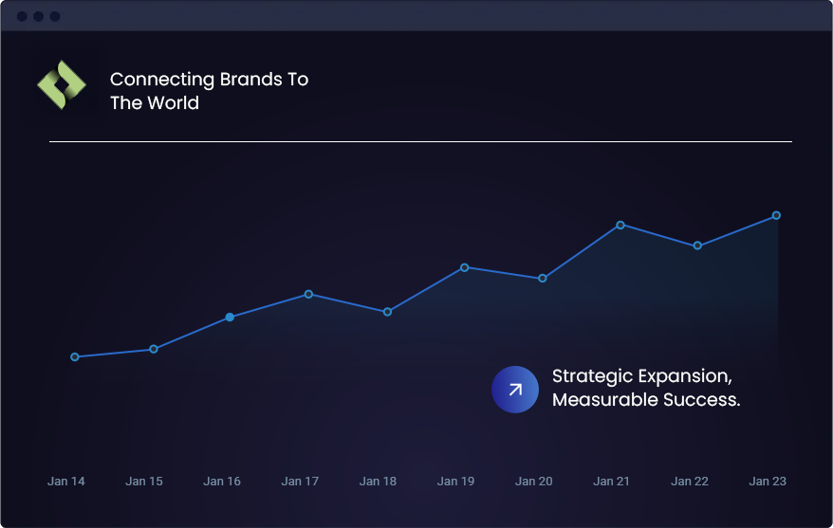Viewport: 833px width, 528px height.
Task: Click the first window control dot
Action: 22,17
